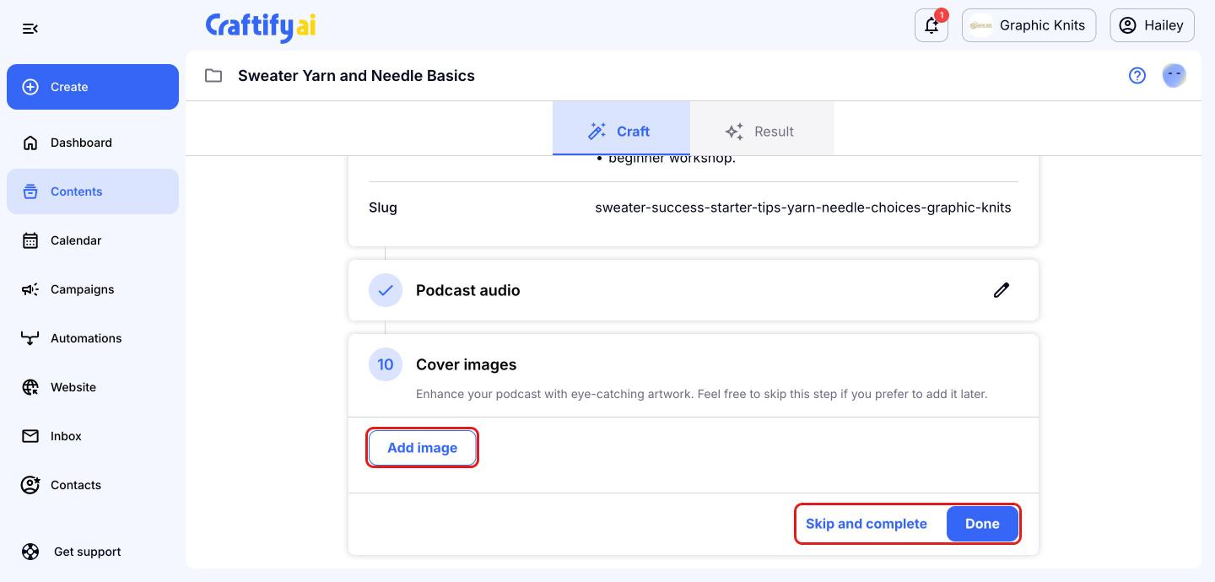Open Contents in the sidebar

point(93,191)
